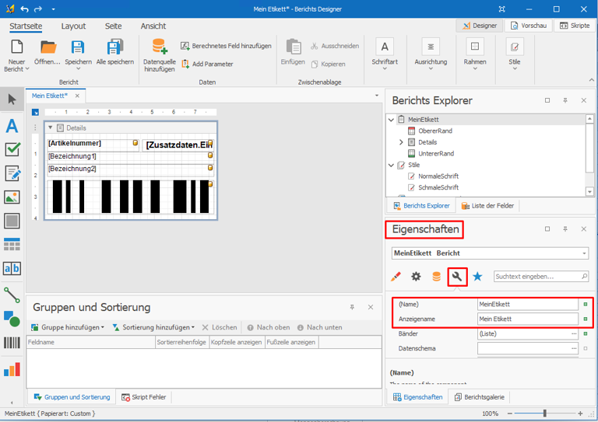Switch to the Seite ribbon tab
The width and height of the screenshot is (598, 422).
113,26
